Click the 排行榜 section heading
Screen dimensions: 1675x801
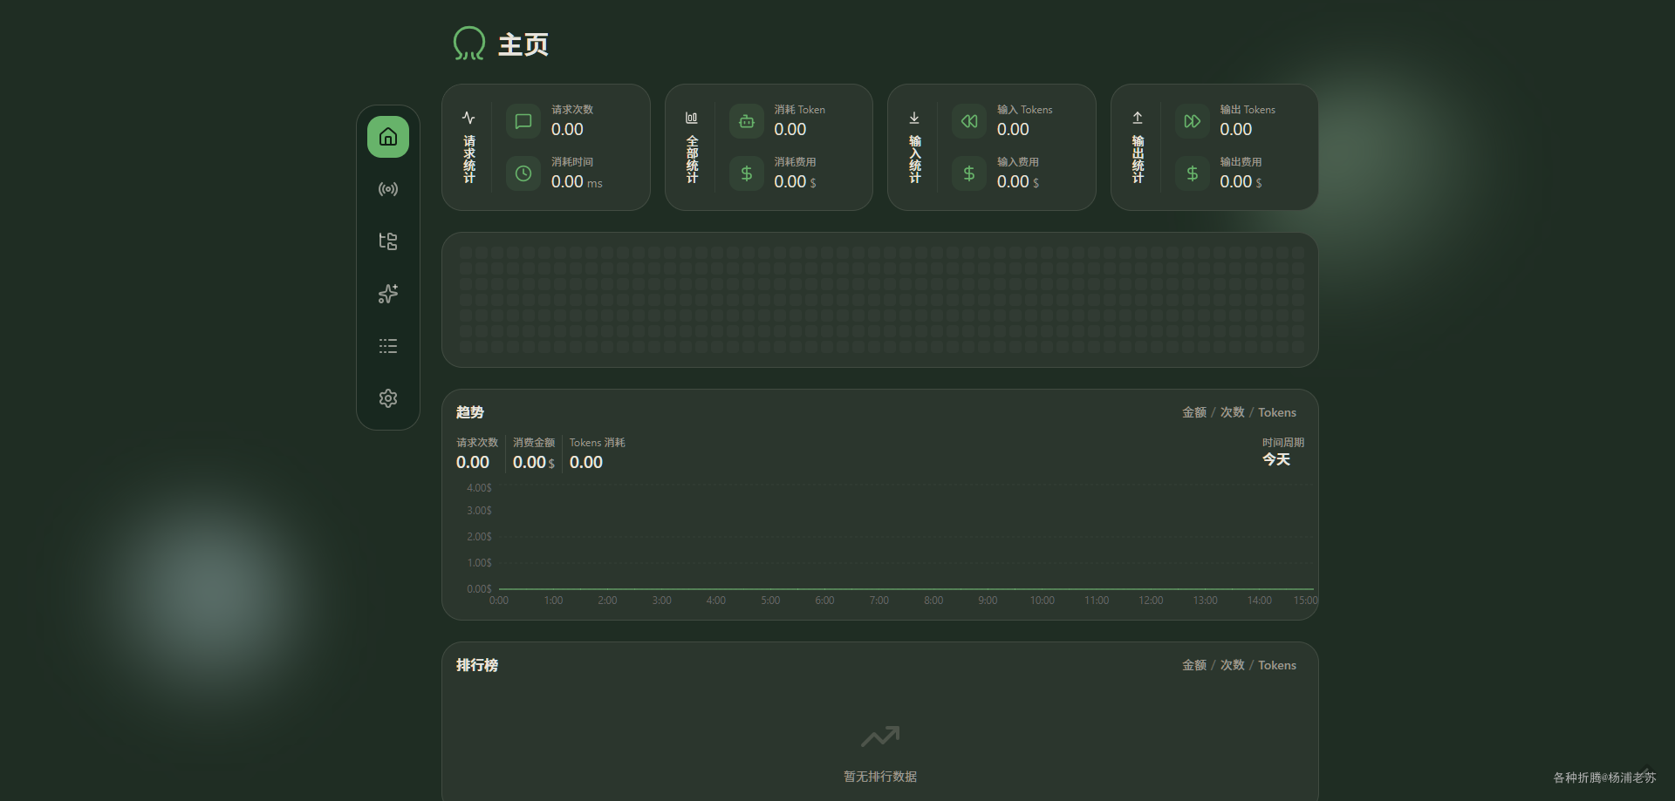coord(477,665)
